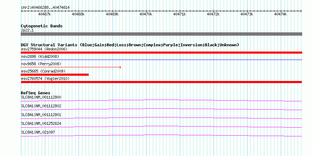Click the 40474k ruler position

coord(280,14)
